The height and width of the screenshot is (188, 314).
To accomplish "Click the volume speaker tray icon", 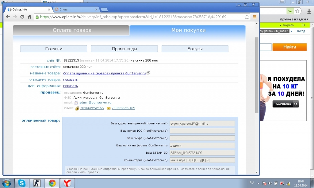I will click(x=270, y=183).
